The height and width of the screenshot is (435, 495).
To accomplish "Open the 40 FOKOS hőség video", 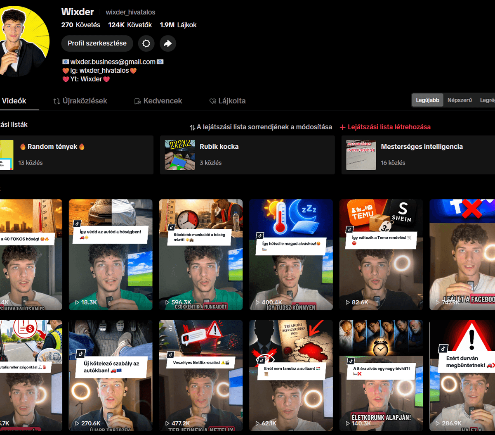I will 31,254.
